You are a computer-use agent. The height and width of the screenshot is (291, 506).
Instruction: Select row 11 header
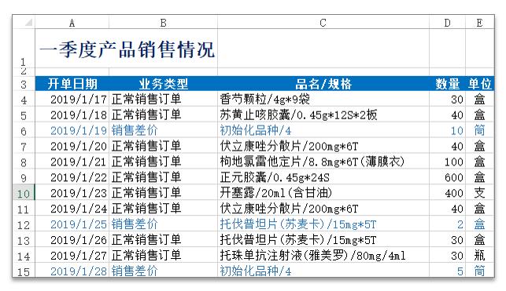pyautogui.click(x=24, y=209)
